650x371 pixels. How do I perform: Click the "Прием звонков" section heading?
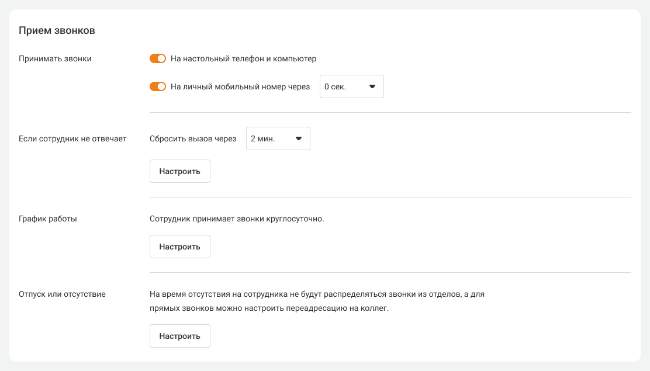pos(57,30)
